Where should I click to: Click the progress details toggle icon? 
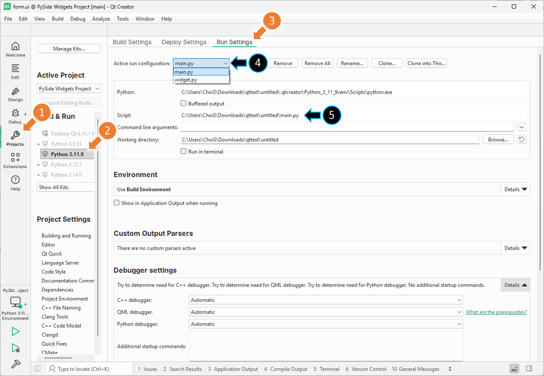click(x=515, y=369)
